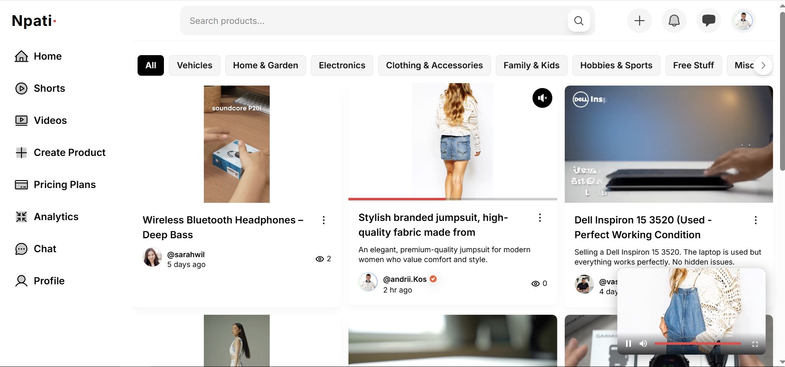Viewport: 785px width, 367px height.
Task: Open Pricing Plans page
Action: pos(55,184)
